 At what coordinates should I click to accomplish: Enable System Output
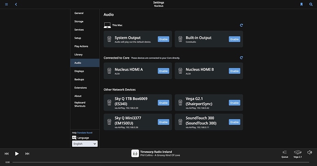click(x=164, y=39)
